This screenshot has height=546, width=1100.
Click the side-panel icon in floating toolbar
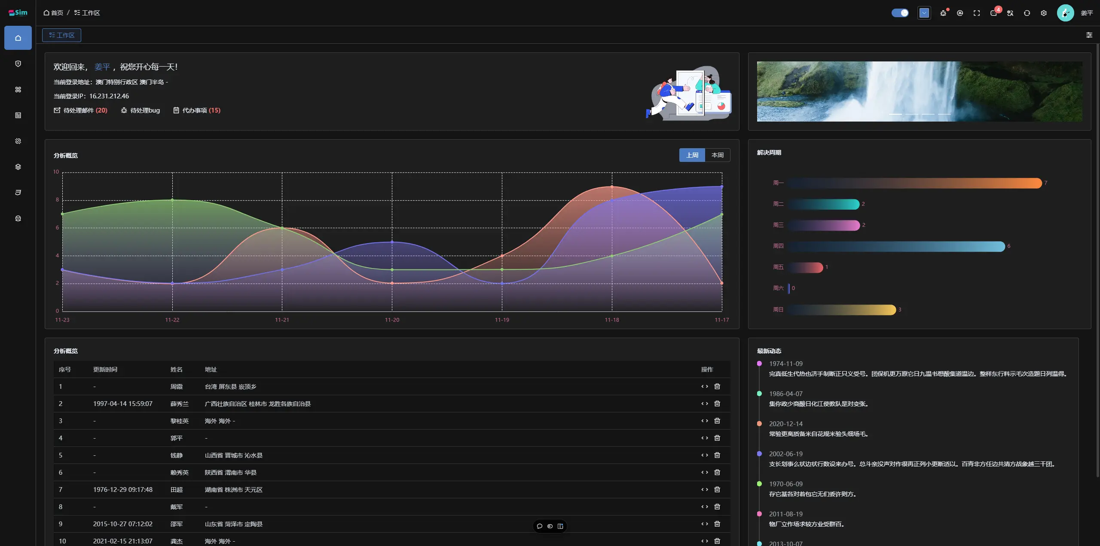560,526
